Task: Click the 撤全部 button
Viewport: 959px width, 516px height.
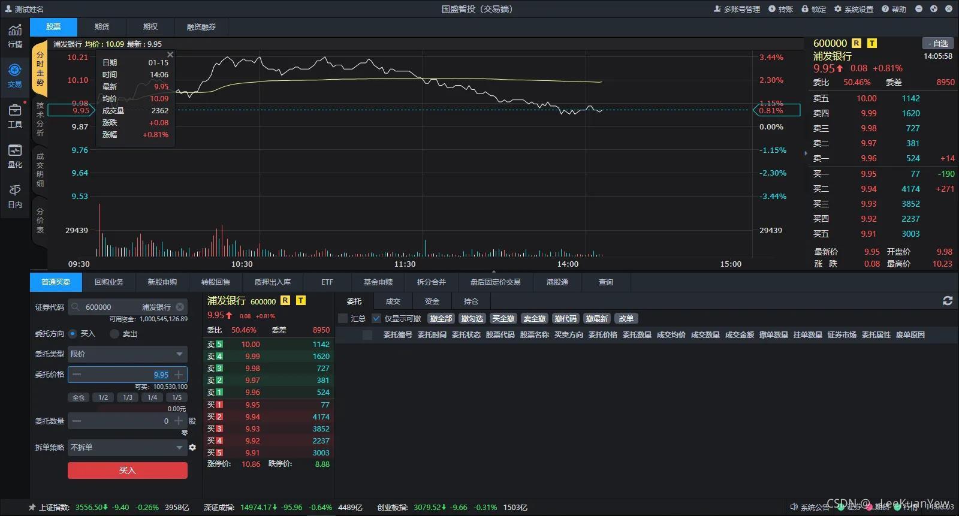Action: tap(441, 318)
